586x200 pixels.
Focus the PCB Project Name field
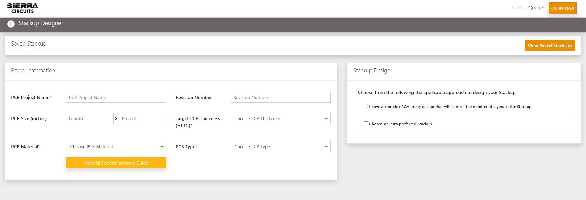[116, 98]
